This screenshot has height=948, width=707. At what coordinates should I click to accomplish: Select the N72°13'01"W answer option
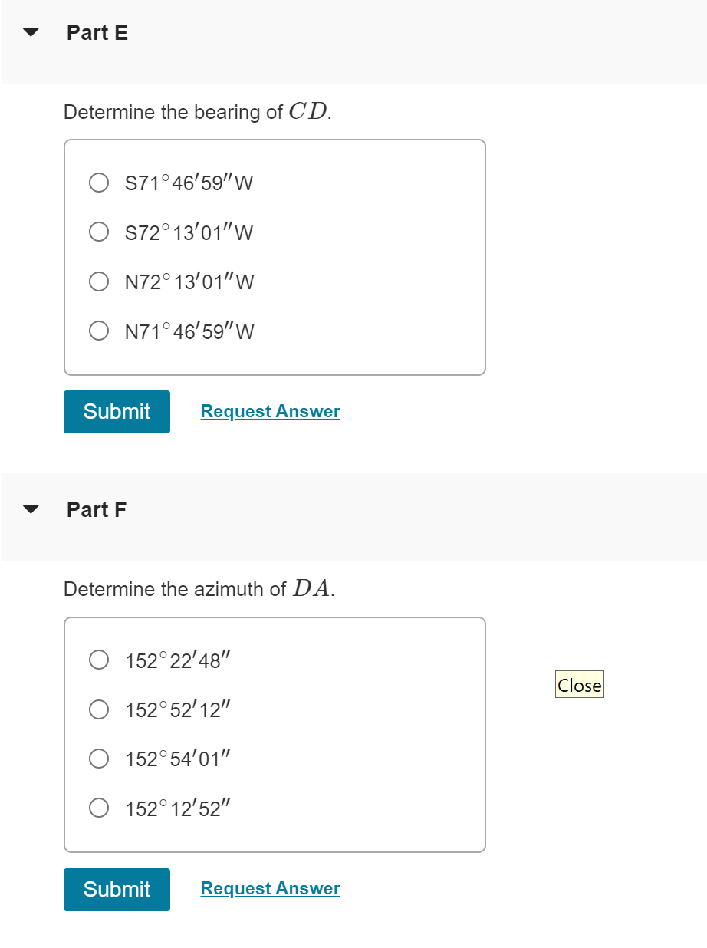click(98, 281)
